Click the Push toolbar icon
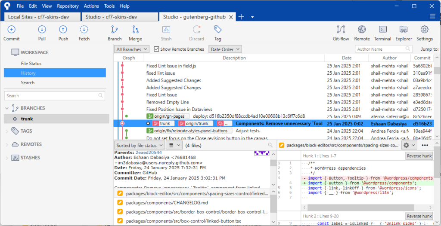This screenshot has height=226, width=441. 63,30
